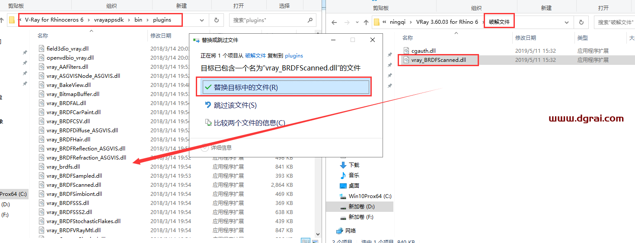Viewport: 635px width, 243px height.
Task: Click the refresh icon beside the plugins address bar
Action: click(216, 20)
